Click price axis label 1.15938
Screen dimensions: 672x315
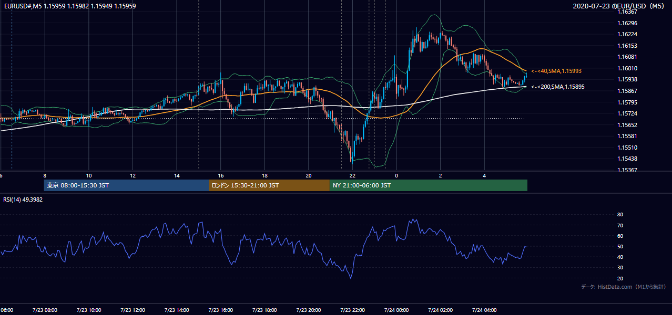pyautogui.click(x=627, y=79)
